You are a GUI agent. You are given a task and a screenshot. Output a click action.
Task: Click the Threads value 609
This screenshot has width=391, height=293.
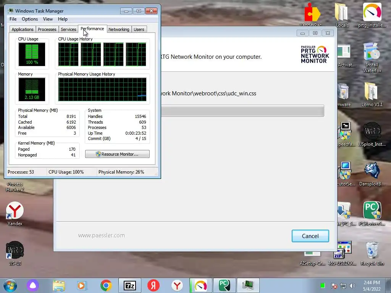[x=143, y=122]
